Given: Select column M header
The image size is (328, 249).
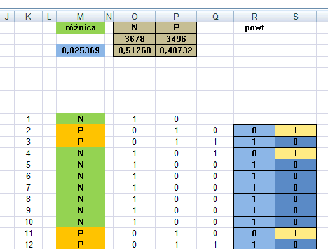Looking at the screenshot, I should tap(80, 17).
